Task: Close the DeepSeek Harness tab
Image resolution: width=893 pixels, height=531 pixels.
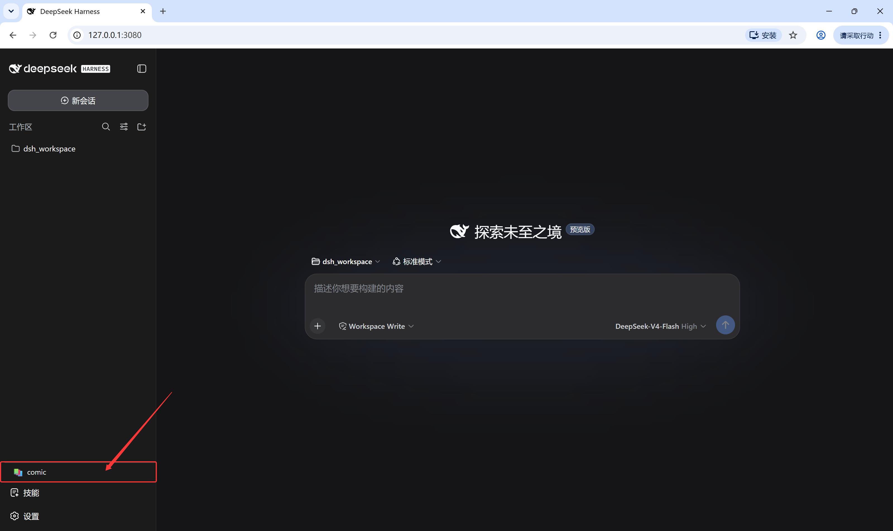Action: (143, 11)
